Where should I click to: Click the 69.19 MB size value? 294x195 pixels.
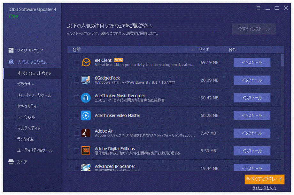pyautogui.click(x=209, y=63)
